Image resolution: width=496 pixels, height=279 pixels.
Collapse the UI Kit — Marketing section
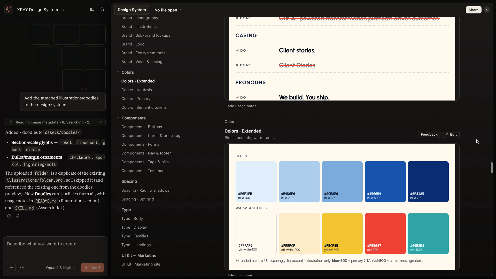click(118, 255)
